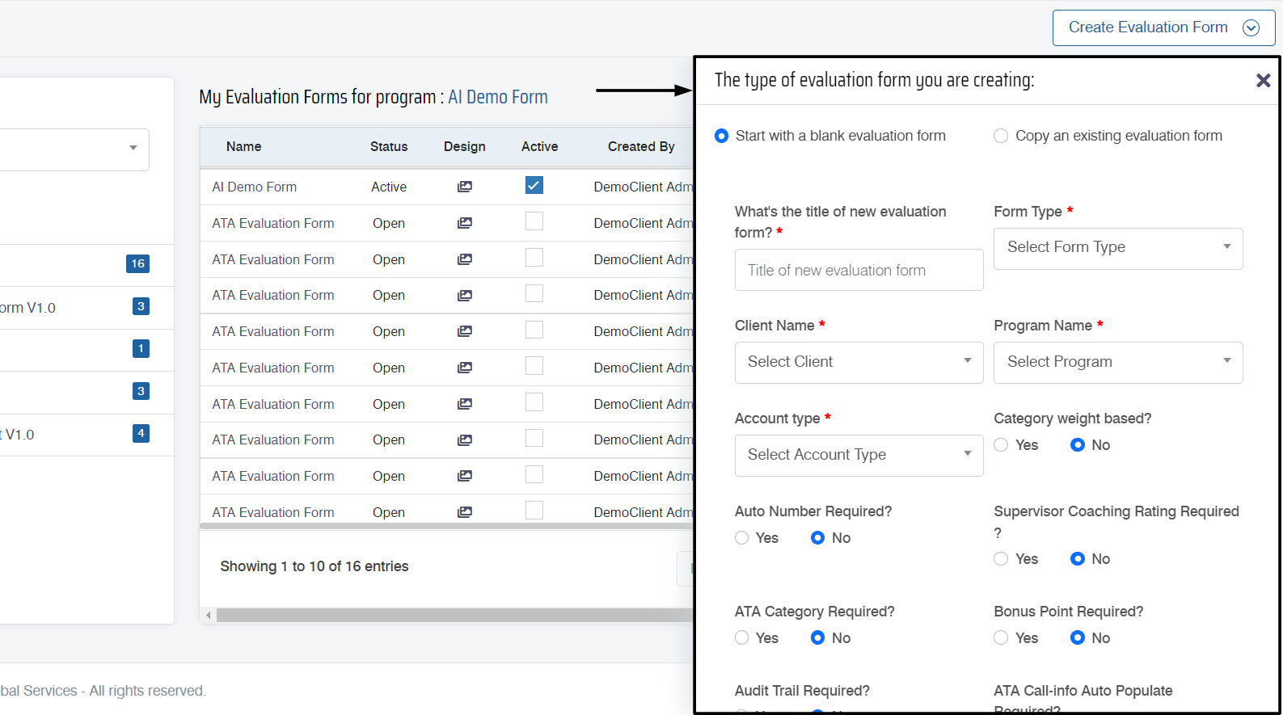Image resolution: width=1283 pixels, height=715 pixels.
Task: Click design icon in last visible table row
Action: (464, 512)
